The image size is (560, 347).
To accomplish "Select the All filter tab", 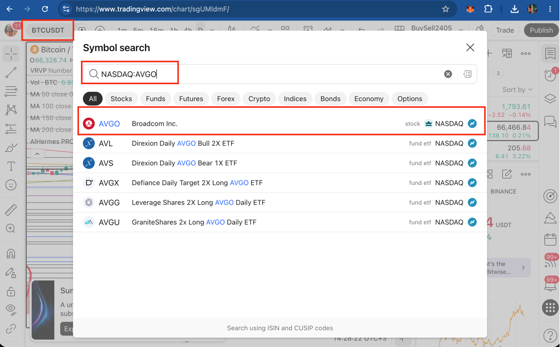I will point(92,99).
